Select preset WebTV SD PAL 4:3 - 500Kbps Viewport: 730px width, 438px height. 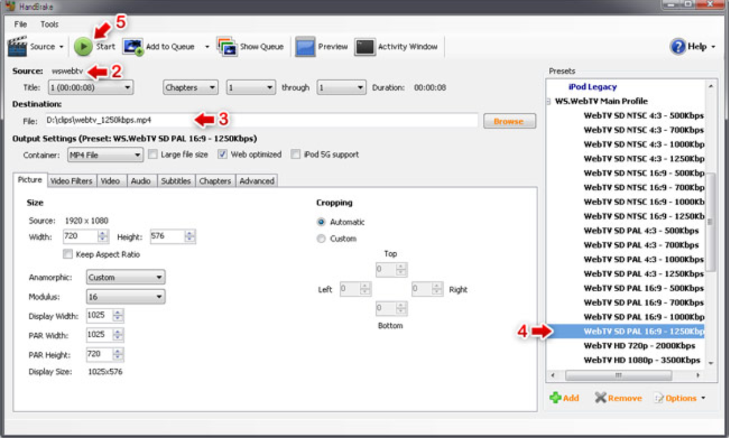[x=641, y=230]
